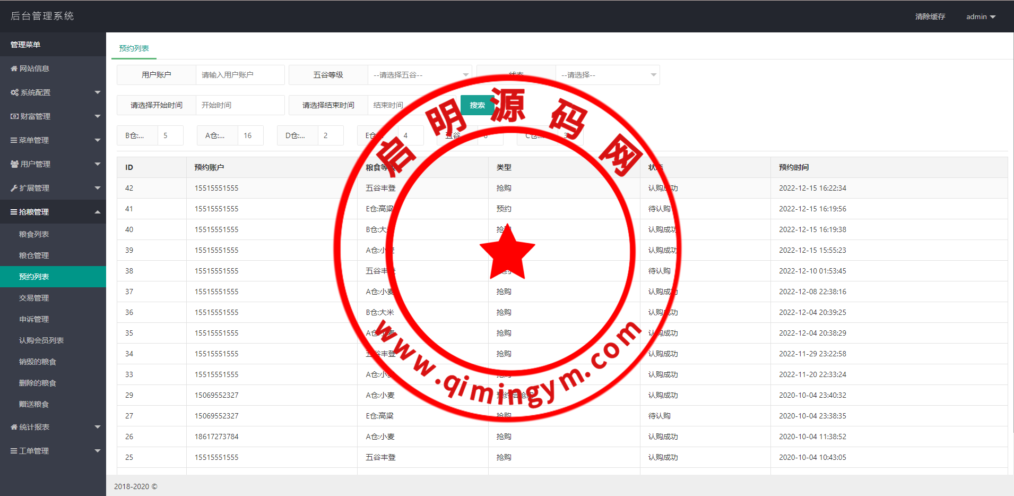Click the home icon beside 网站信息

pos(14,69)
